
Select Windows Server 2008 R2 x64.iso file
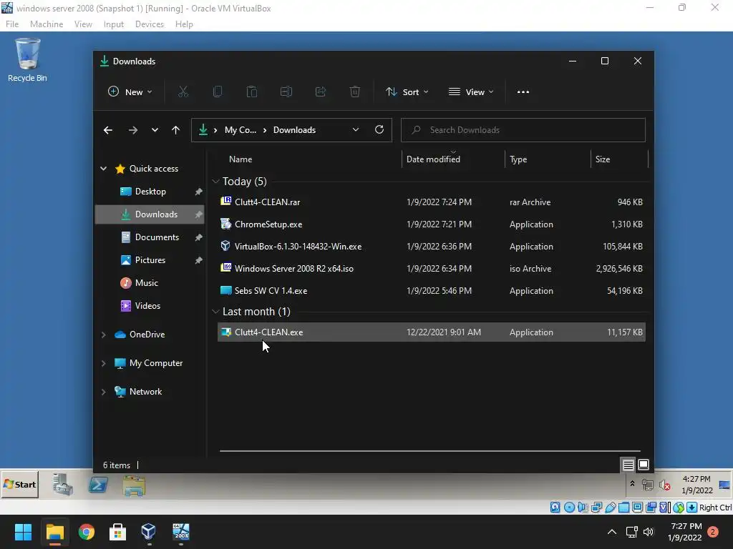tap(432, 269)
